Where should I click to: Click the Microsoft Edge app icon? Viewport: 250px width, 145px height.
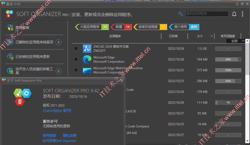coord(87,59)
